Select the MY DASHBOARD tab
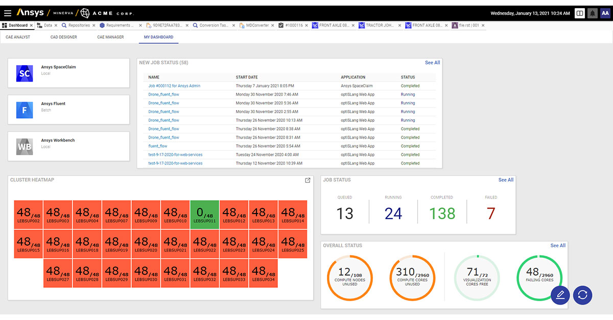 [x=158, y=37]
